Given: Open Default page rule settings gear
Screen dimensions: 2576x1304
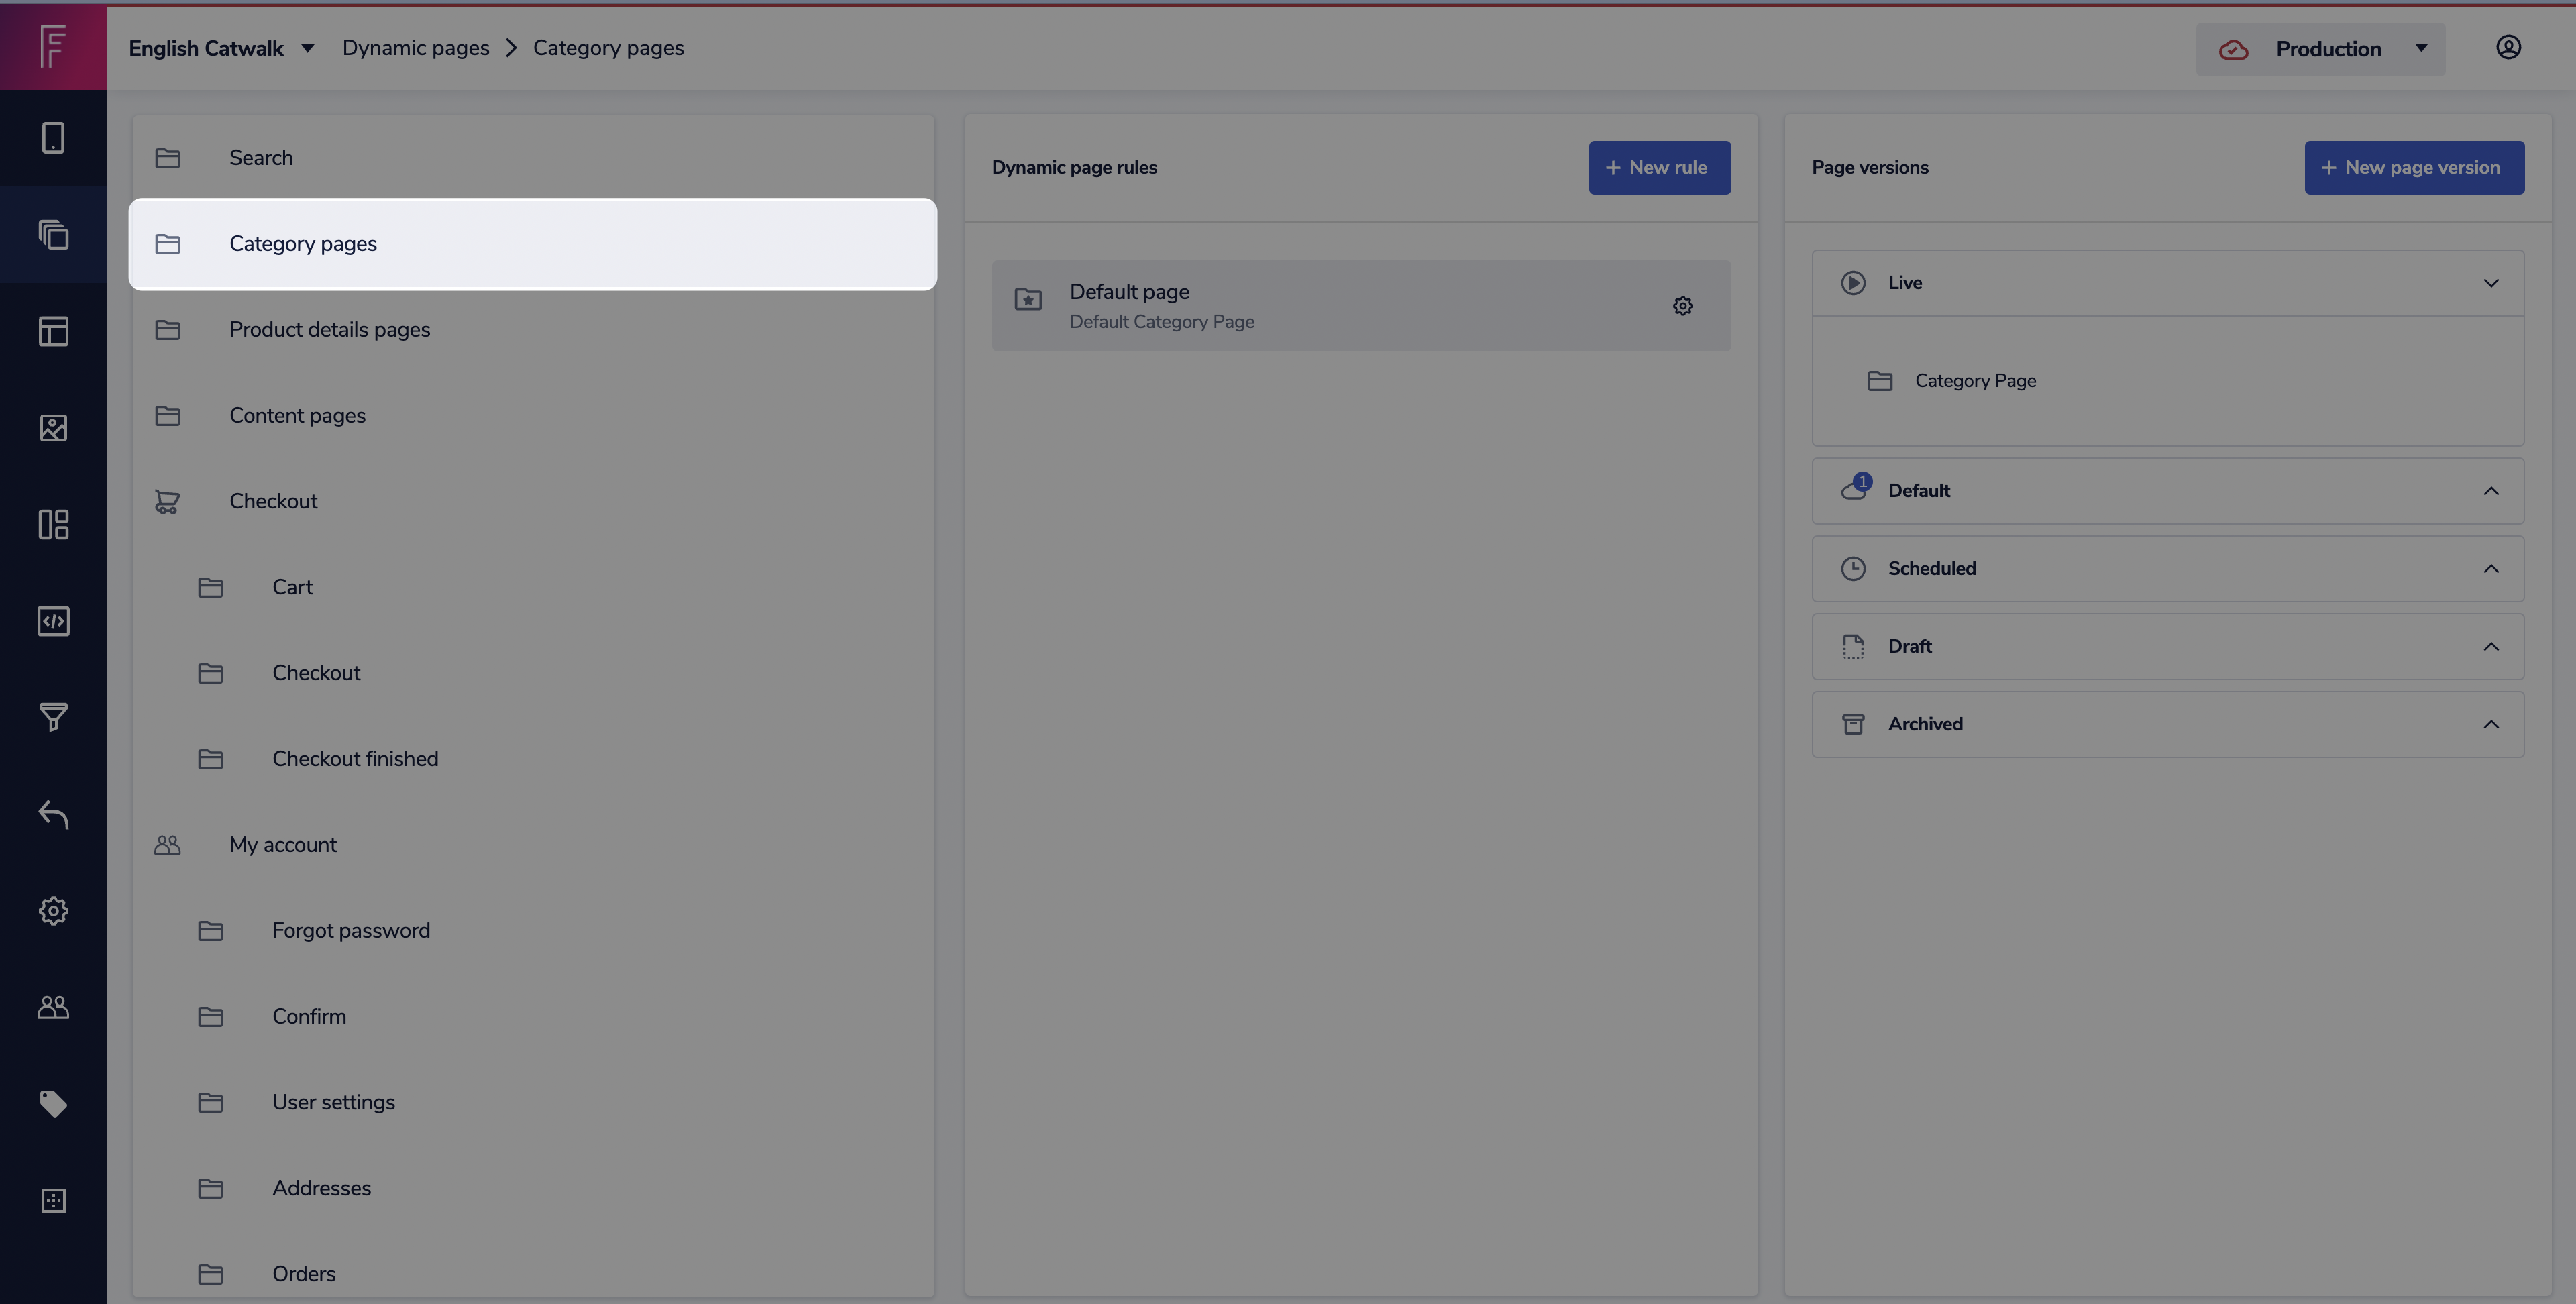Looking at the screenshot, I should tap(1682, 306).
